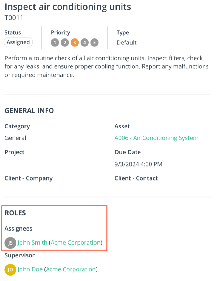Click the General category value
Screen dimensions: 217x281
click(15, 138)
